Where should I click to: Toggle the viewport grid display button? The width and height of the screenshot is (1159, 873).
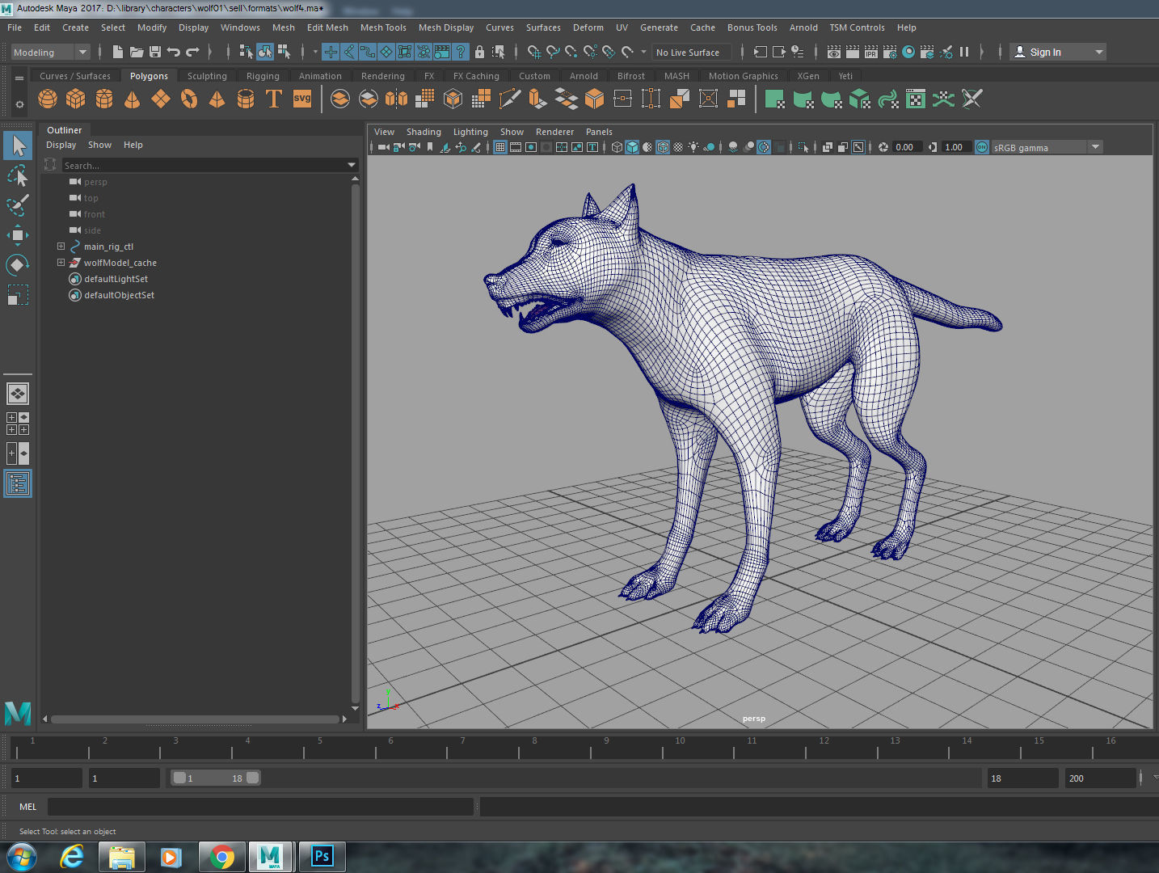pyautogui.click(x=500, y=147)
